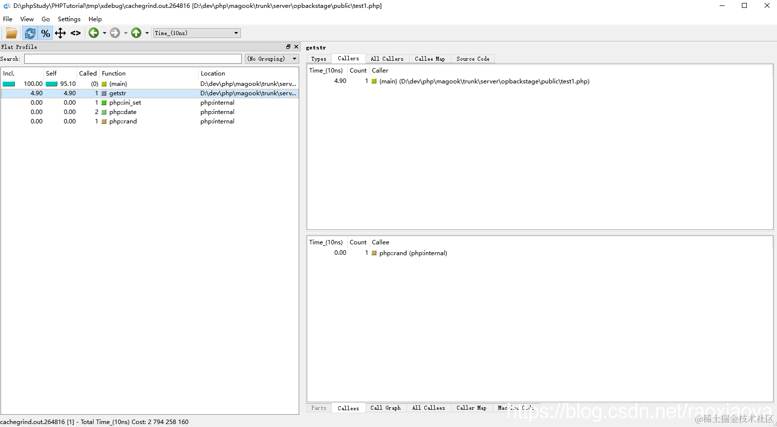Toggle percentage relative to parent icon
777x427 pixels.
pyautogui.click(x=60, y=33)
